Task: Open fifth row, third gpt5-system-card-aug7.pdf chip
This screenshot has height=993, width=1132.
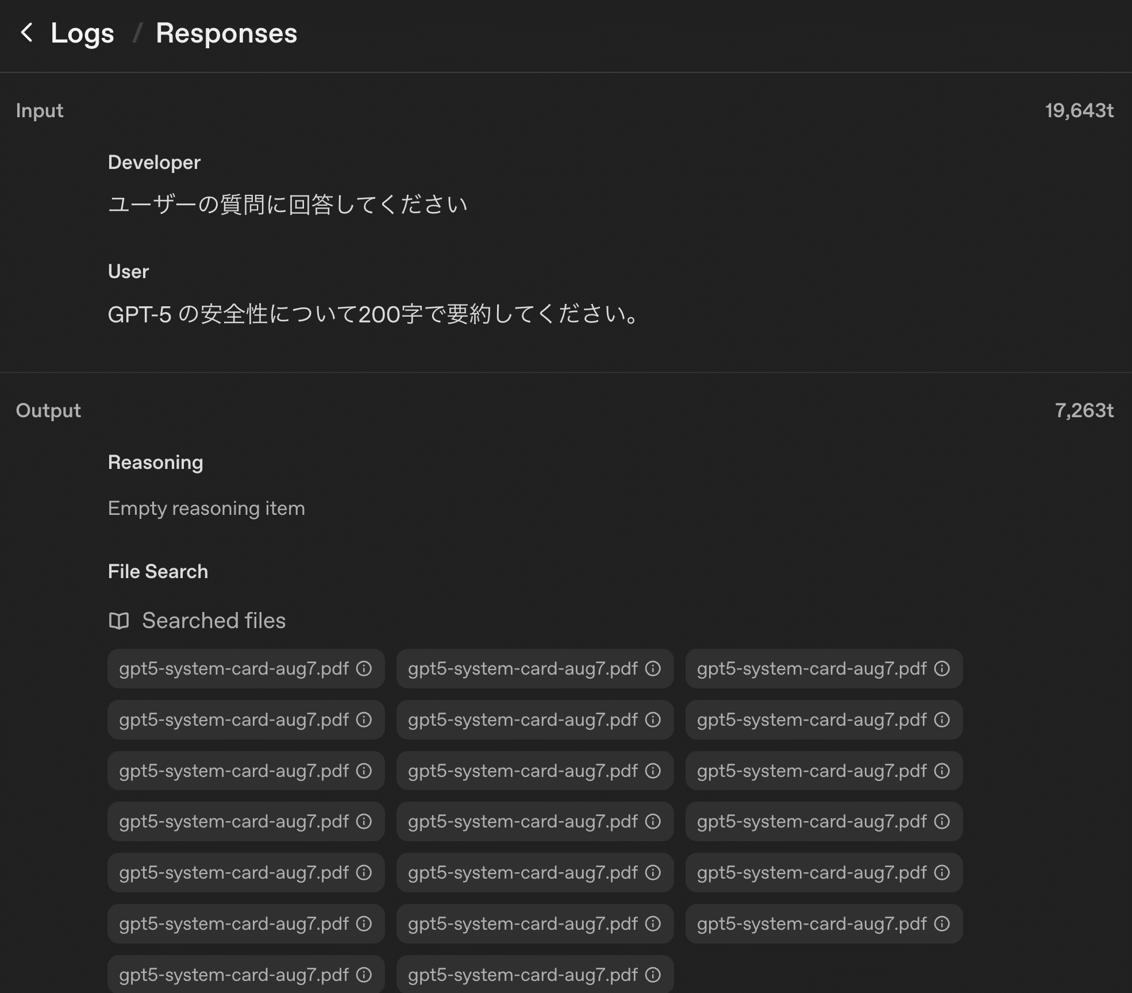Action: pos(811,872)
